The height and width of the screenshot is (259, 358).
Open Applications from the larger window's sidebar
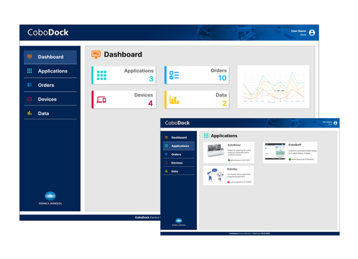point(52,71)
